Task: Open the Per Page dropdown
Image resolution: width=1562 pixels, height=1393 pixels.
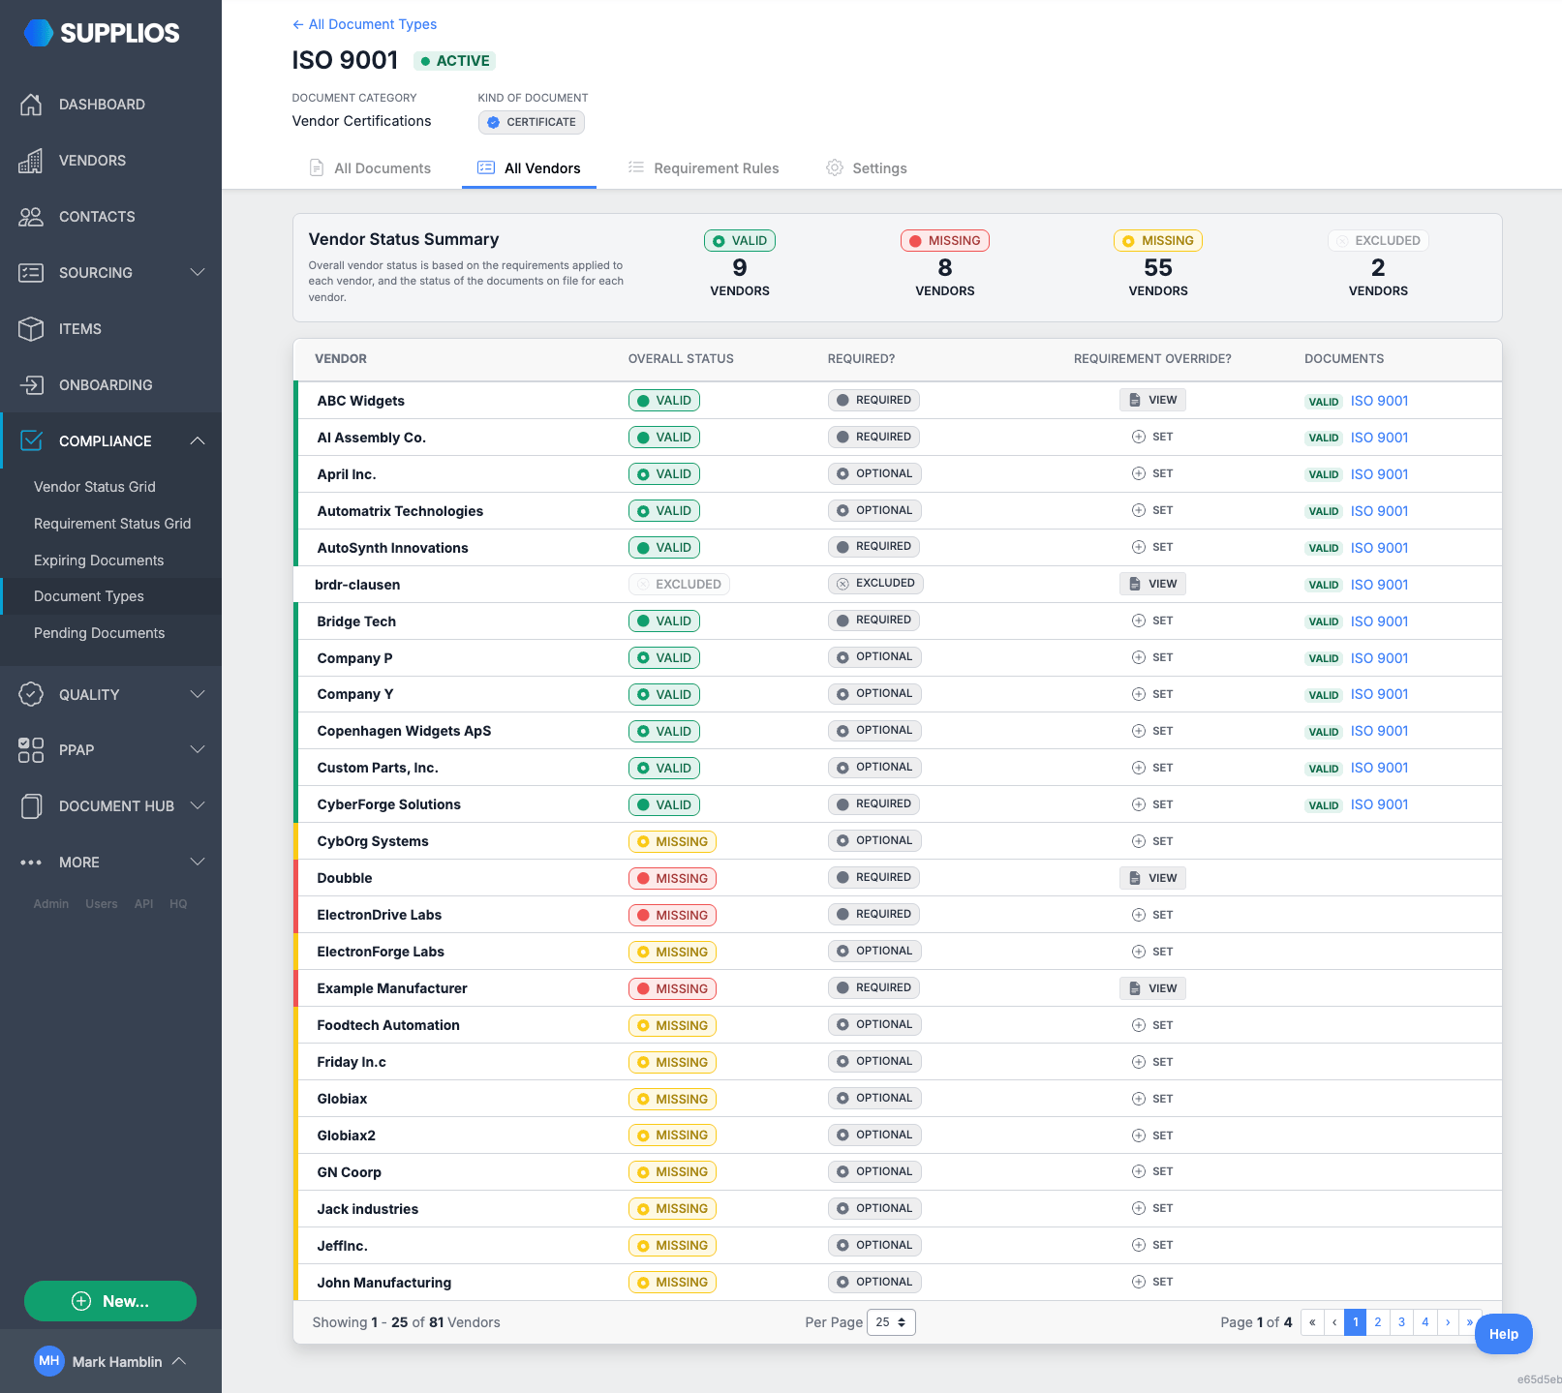Action: 890,1322
